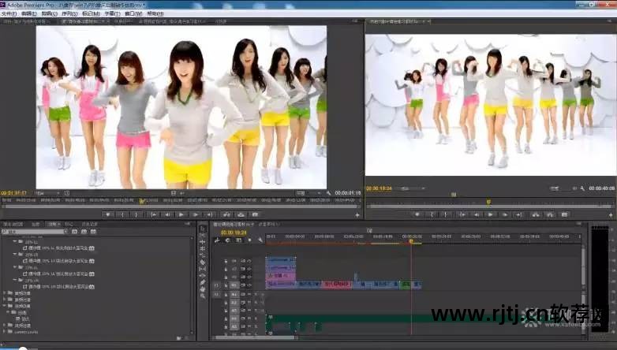Open Program monitor settings wrench
This screenshot has height=350, width=617.
(x=582, y=188)
